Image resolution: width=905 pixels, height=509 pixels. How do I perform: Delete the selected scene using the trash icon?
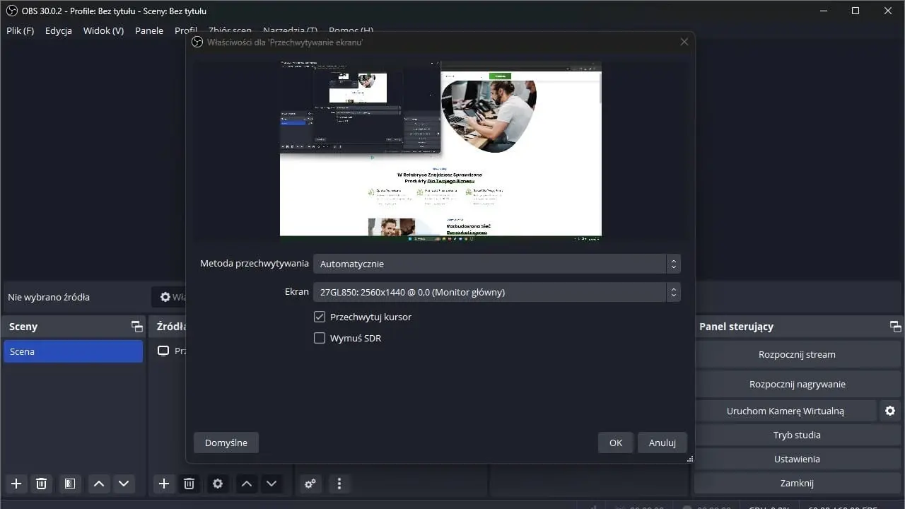(41, 484)
